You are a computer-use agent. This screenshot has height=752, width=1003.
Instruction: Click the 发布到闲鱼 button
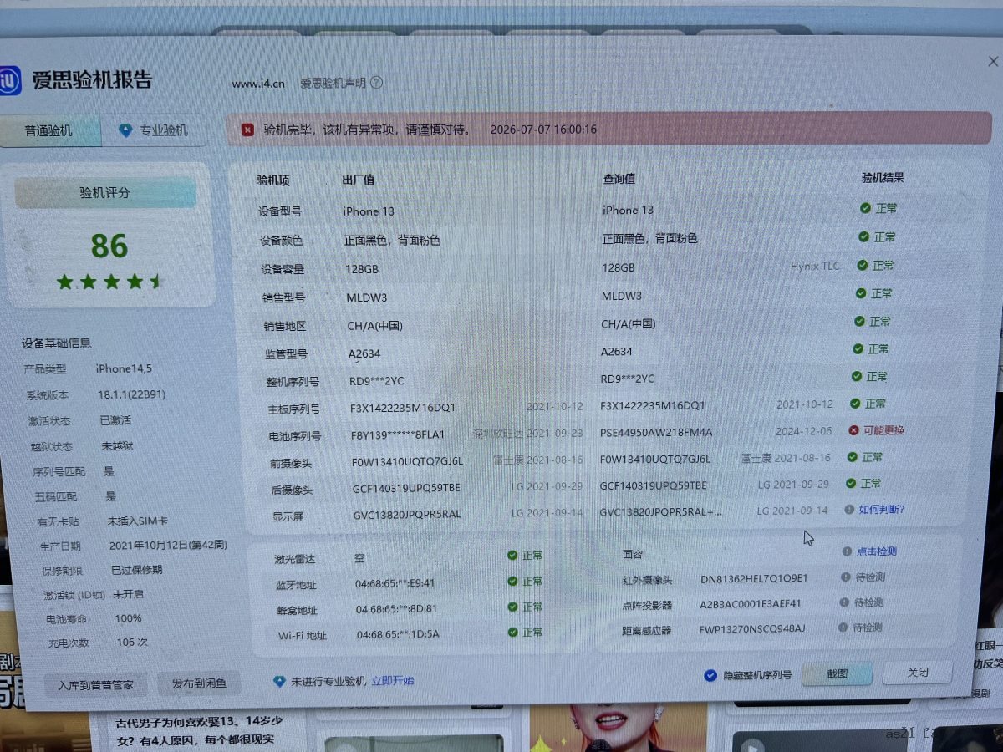(199, 683)
